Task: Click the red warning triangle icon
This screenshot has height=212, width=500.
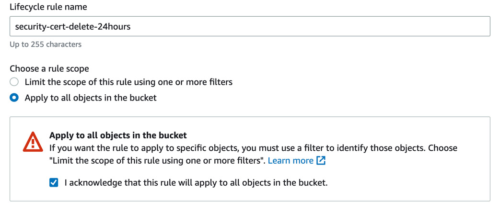Action: tap(33, 141)
